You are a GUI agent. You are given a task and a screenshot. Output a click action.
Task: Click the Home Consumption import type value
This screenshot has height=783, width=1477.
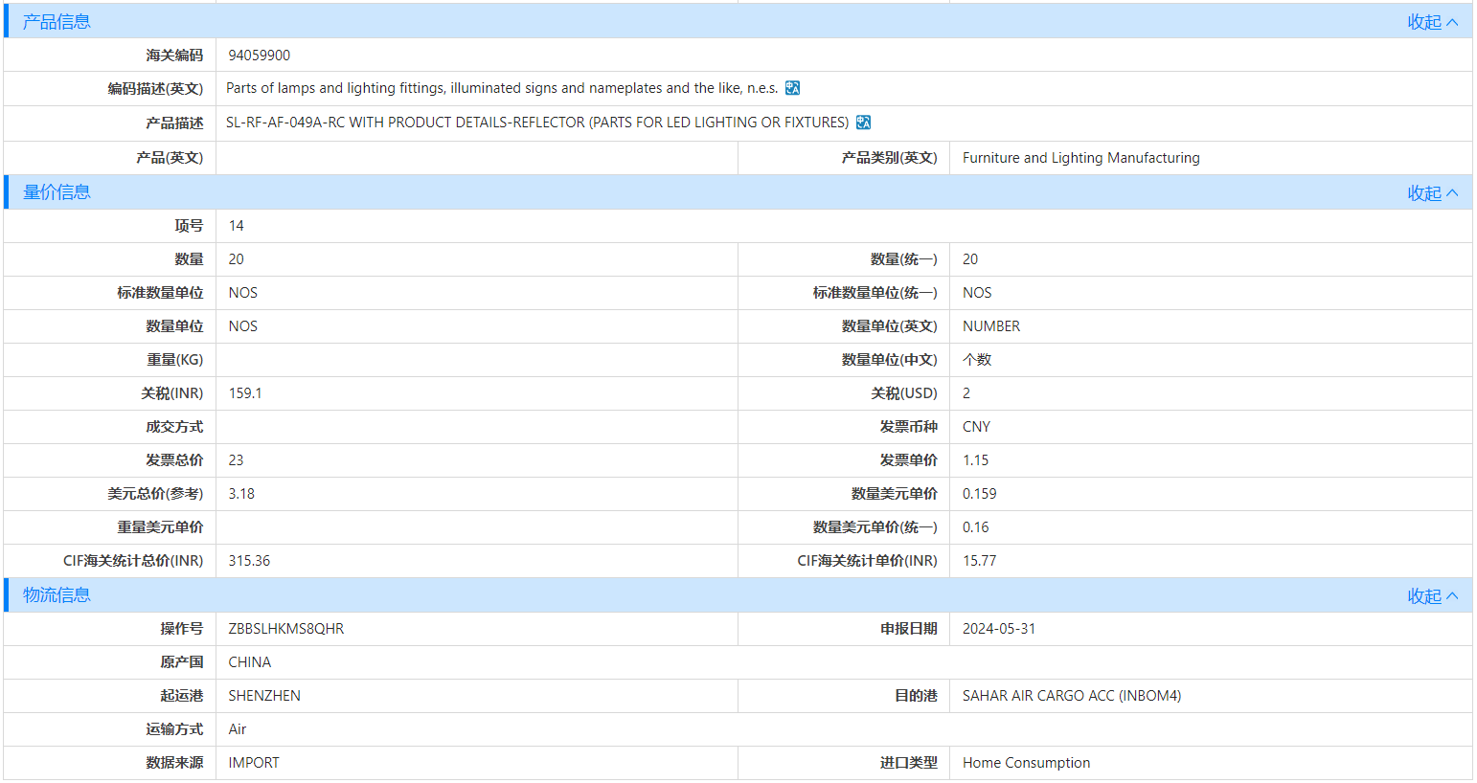click(x=1026, y=762)
